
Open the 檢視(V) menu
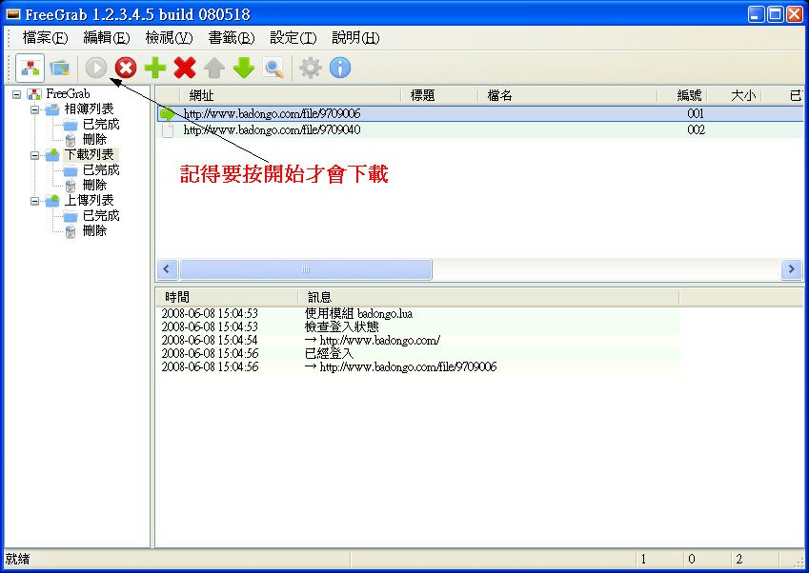click(169, 38)
